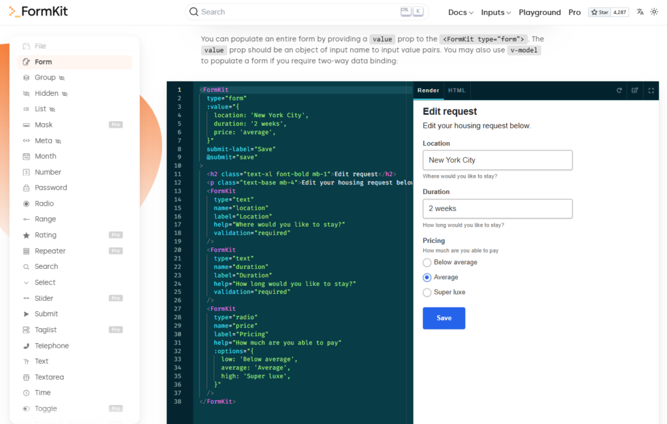Click the Month calendar icon
Viewport: 667px width, 424px height.
coord(26,156)
